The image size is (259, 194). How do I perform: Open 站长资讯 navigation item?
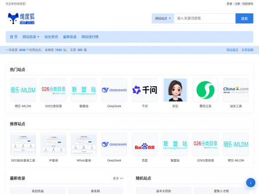coord(51,37)
